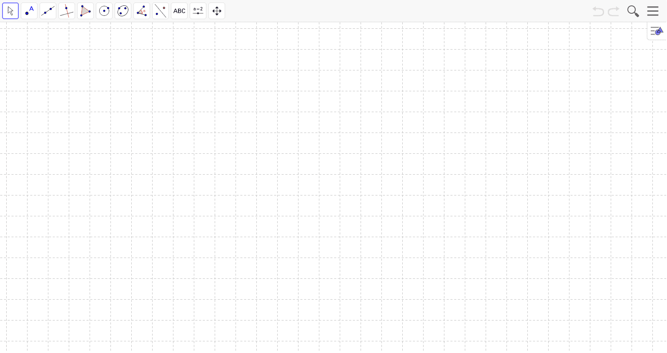Activate Move Graphics View tool
This screenshot has height=353, width=667.
217,11
